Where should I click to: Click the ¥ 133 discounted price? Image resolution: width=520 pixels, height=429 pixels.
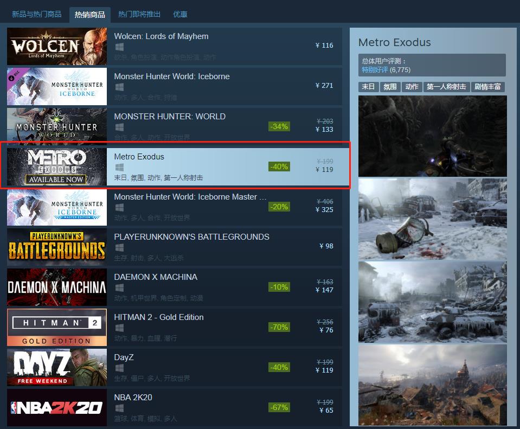[x=324, y=130]
